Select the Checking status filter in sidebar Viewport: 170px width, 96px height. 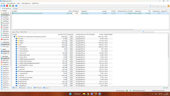(5, 35)
